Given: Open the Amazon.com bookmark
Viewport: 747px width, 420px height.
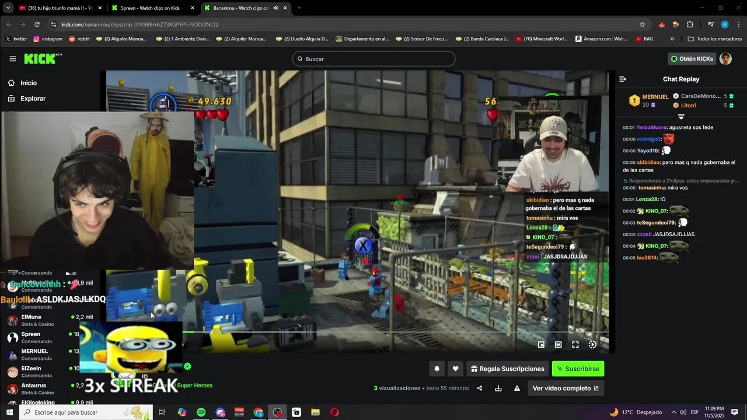Looking at the screenshot, I should click(601, 39).
